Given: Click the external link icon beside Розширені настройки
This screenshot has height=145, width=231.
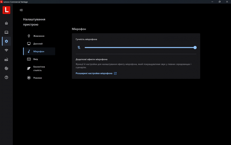Looking at the screenshot, I should click(x=115, y=73).
